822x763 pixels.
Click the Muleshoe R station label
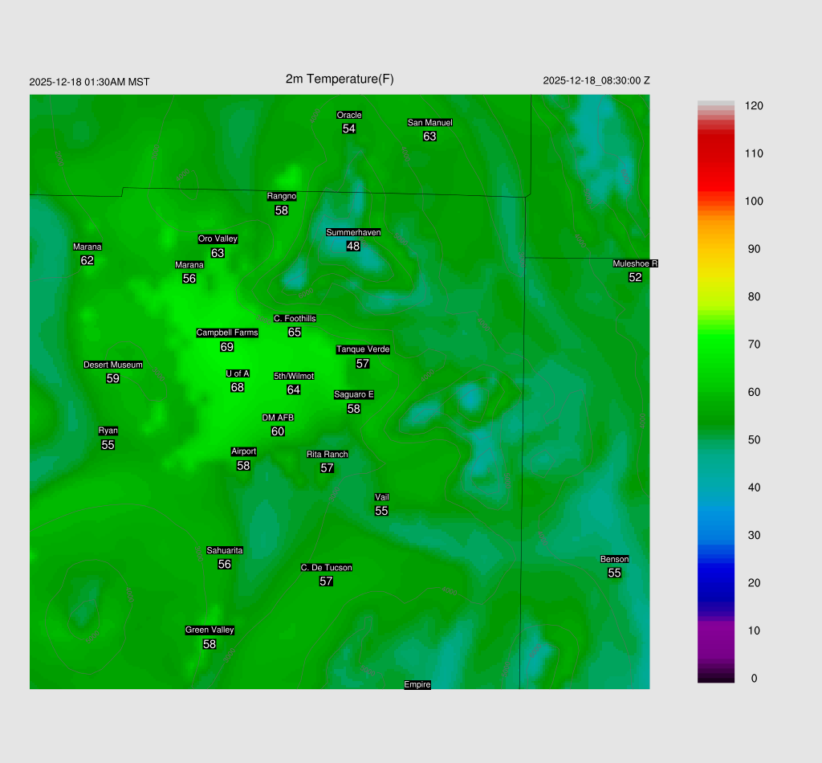click(x=635, y=263)
